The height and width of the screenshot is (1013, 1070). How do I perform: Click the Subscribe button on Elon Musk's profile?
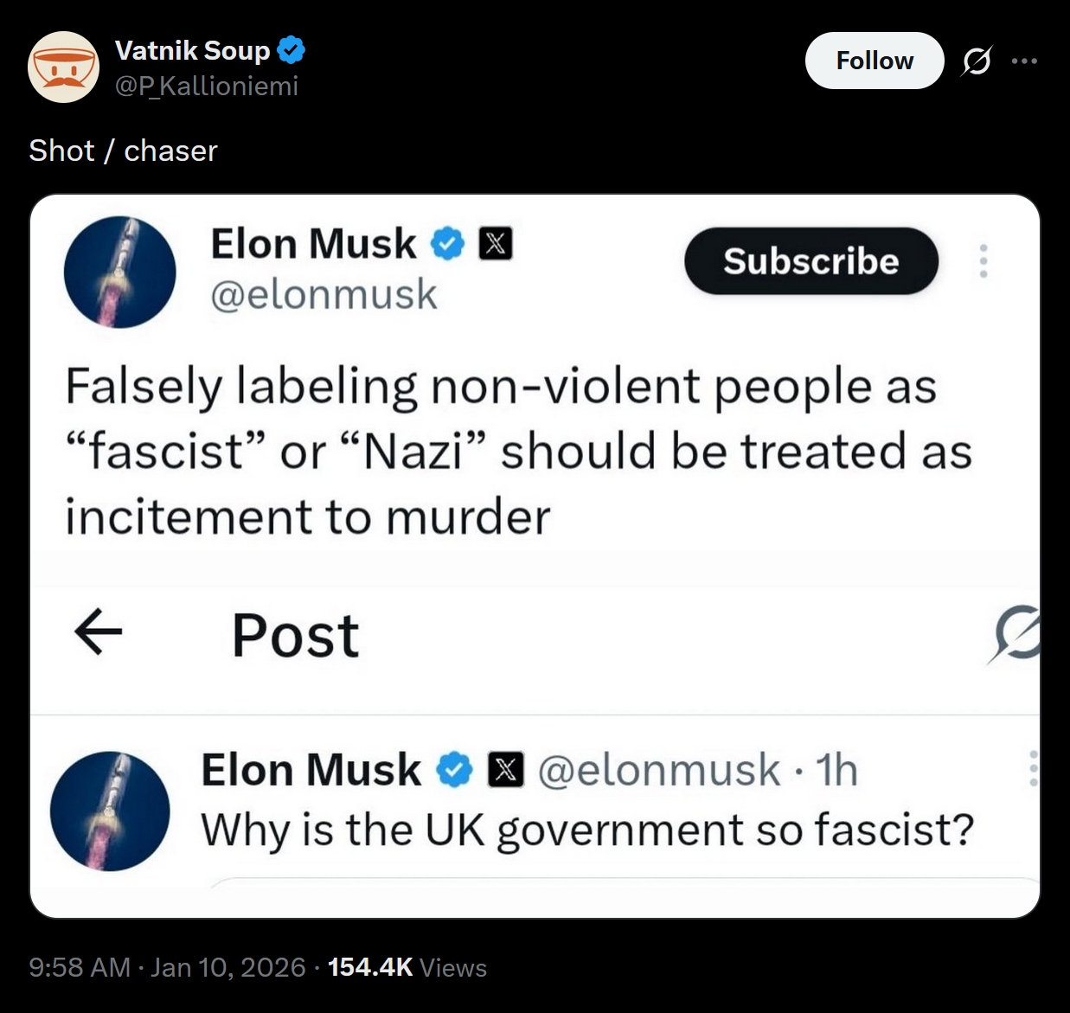tap(811, 261)
